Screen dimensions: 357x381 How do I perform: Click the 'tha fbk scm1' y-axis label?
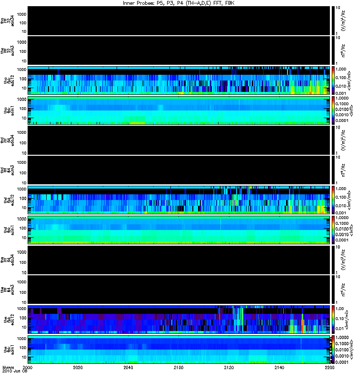[9, 110]
